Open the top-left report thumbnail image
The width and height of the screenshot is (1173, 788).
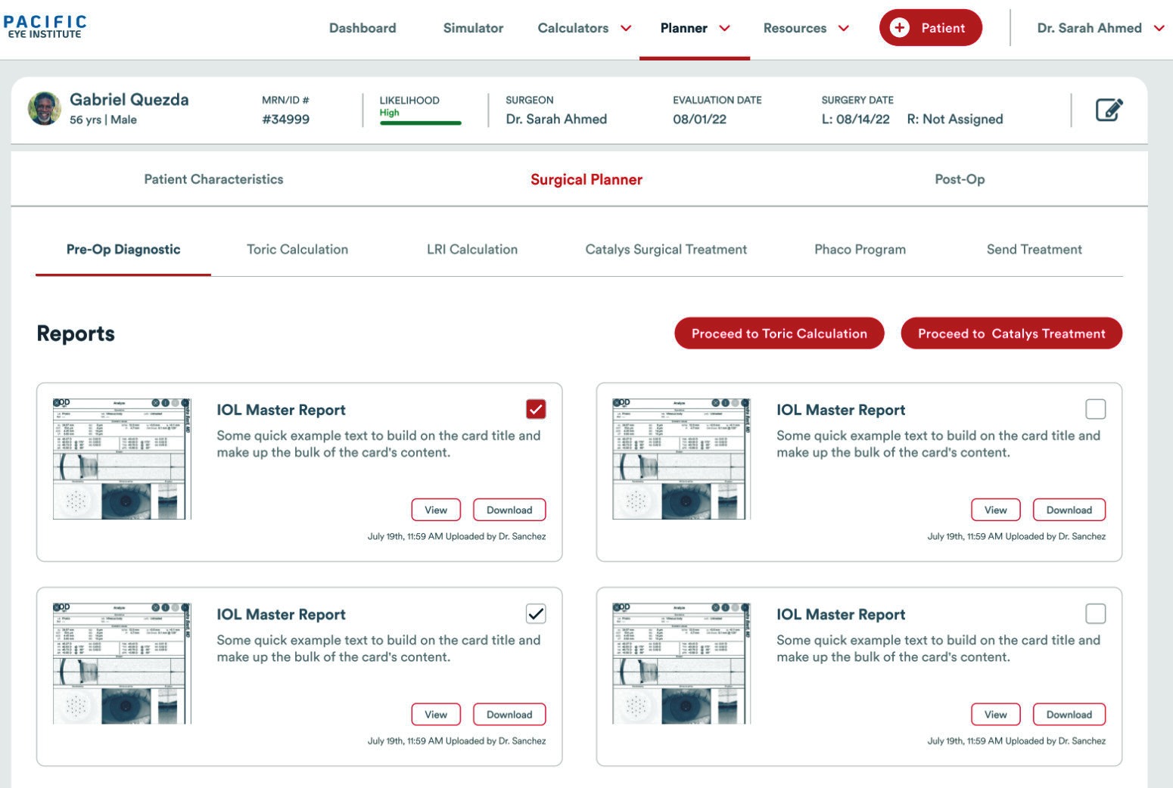(x=122, y=459)
